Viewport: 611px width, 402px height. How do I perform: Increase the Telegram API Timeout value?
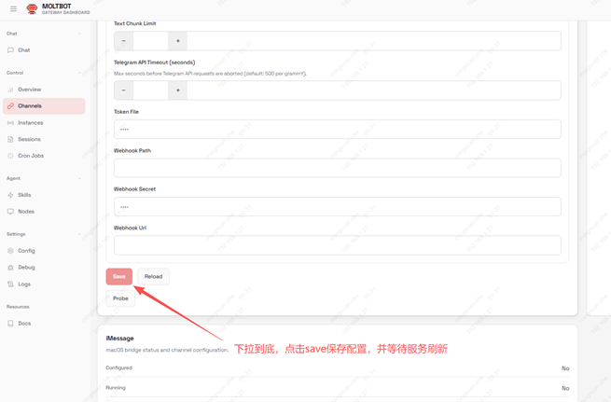[177, 90]
